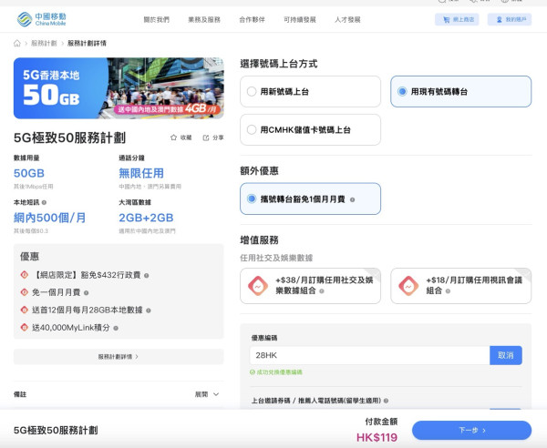Open 人才發展 menu
The image size is (547, 448).
pos(347,20)
